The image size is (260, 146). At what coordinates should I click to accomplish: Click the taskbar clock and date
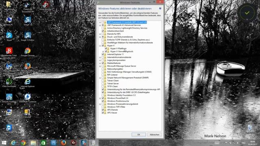(x=252, y=143)
